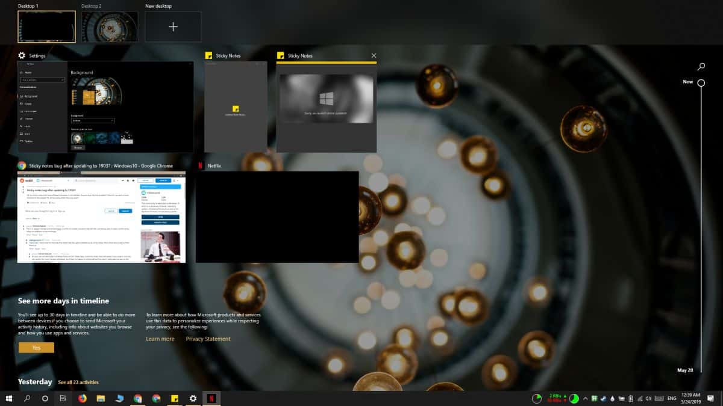
Task: Click the battery status tray icon
Action: [x=630, y=398]
